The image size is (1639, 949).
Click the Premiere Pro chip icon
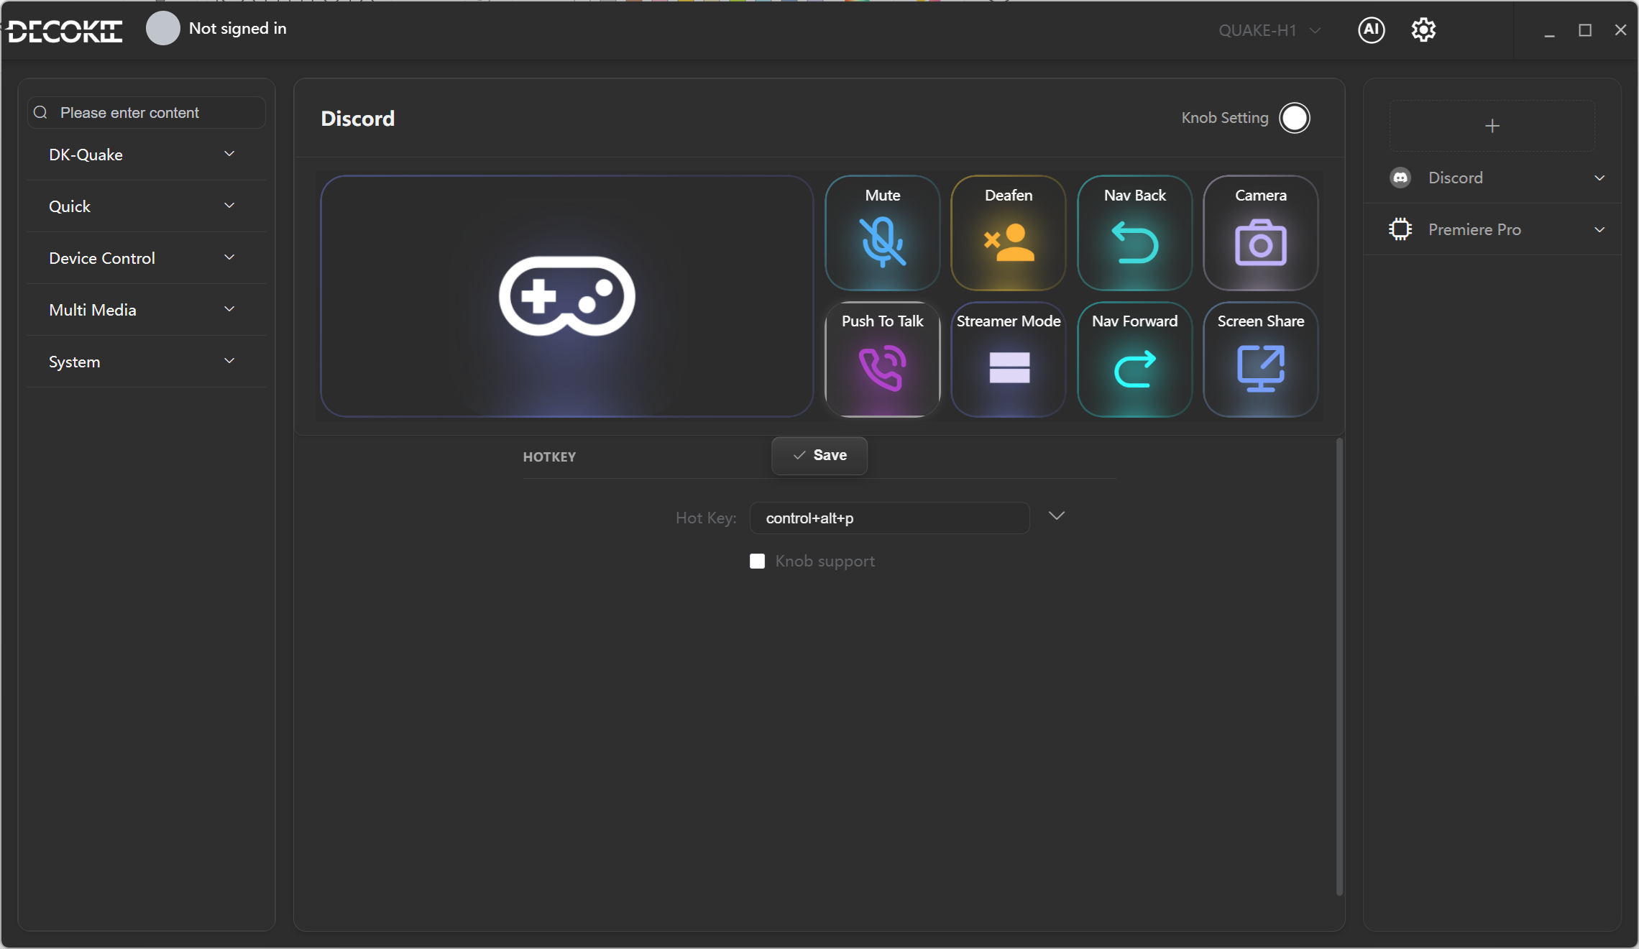pos(1400,229)
